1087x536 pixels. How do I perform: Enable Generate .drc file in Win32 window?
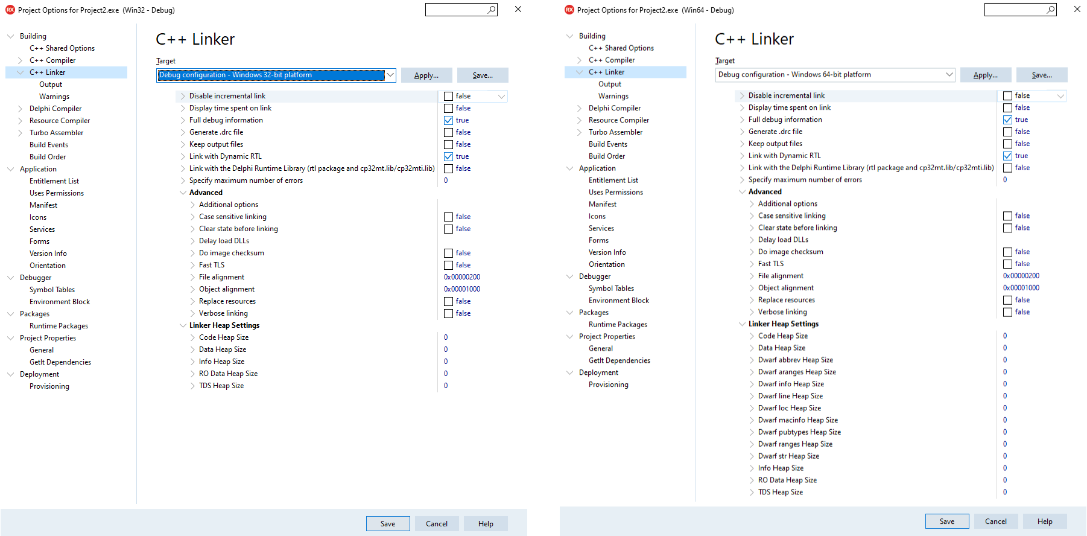[448, 132]
